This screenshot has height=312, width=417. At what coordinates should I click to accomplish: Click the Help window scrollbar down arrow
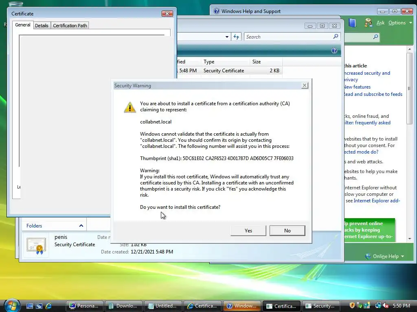410,239
